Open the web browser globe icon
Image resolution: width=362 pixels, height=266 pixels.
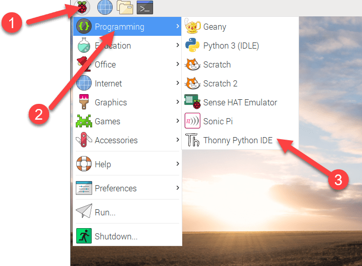pyautogui.click(x=105, y=7)
